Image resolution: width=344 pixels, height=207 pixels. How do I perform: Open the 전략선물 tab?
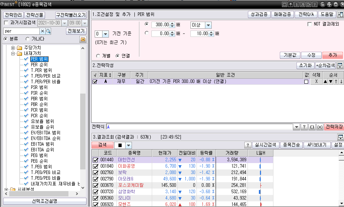coord(35,15)
